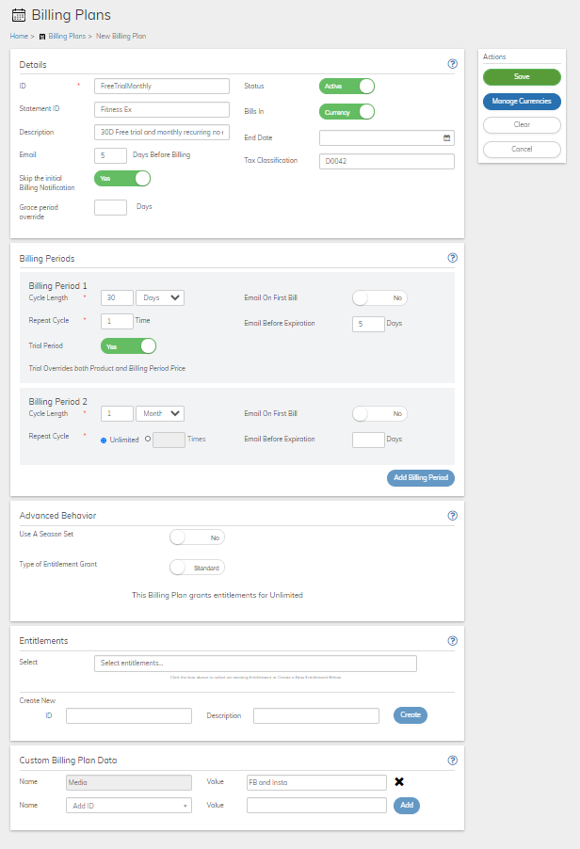Open the End Date calendar picker icon
This screenshot has height=849, width=580.
click(x=447, y=138)
